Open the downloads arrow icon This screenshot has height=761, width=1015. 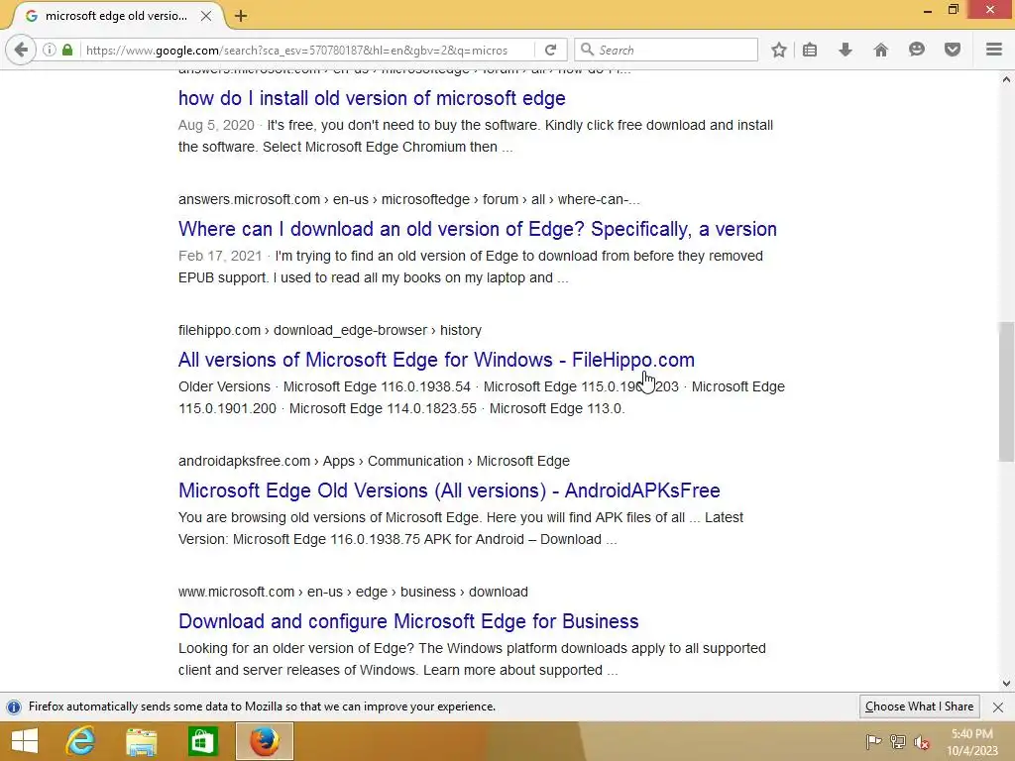pos(845,50)
